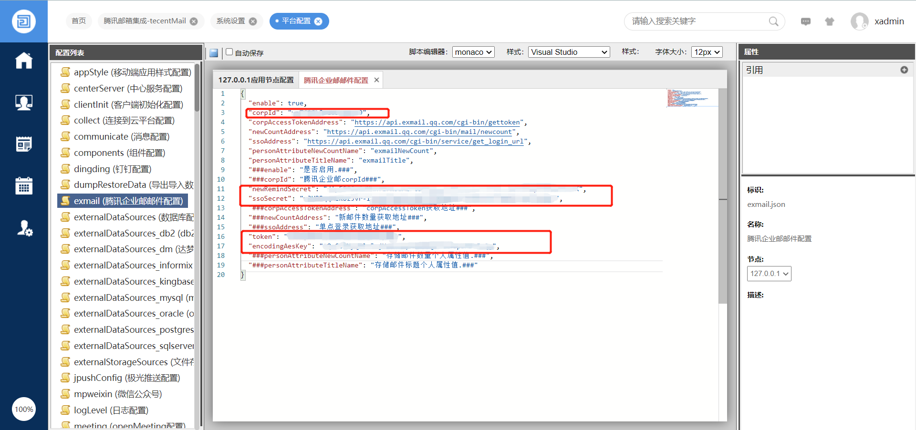Open the get_login_url API link
916x430 pixels.
[416, 142]
